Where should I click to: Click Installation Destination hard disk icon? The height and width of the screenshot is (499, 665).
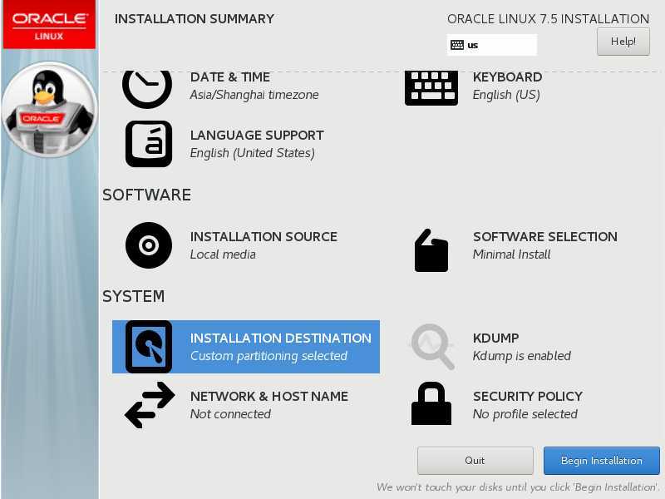tap(149, 347)
